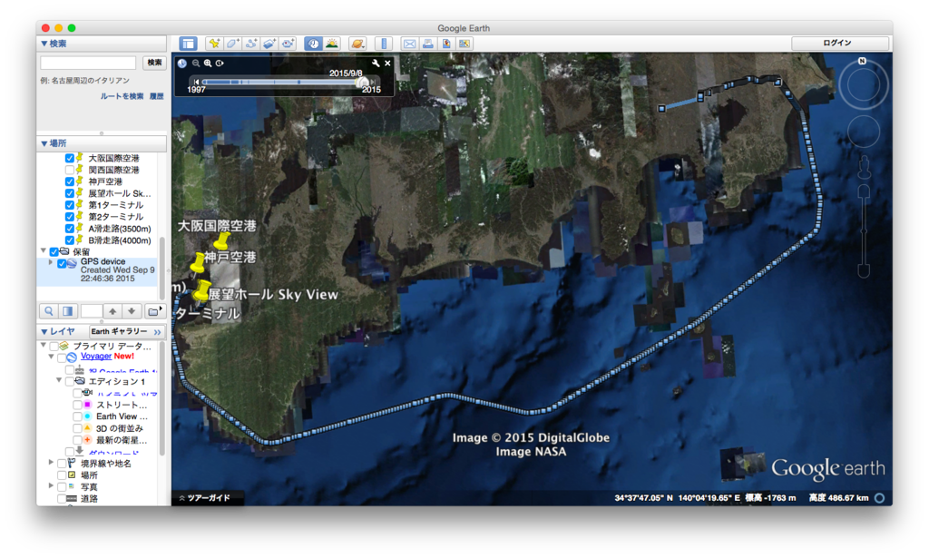Close the historical imagery time slider
Viewport: 929px width, 558px height.
[387, 63]
